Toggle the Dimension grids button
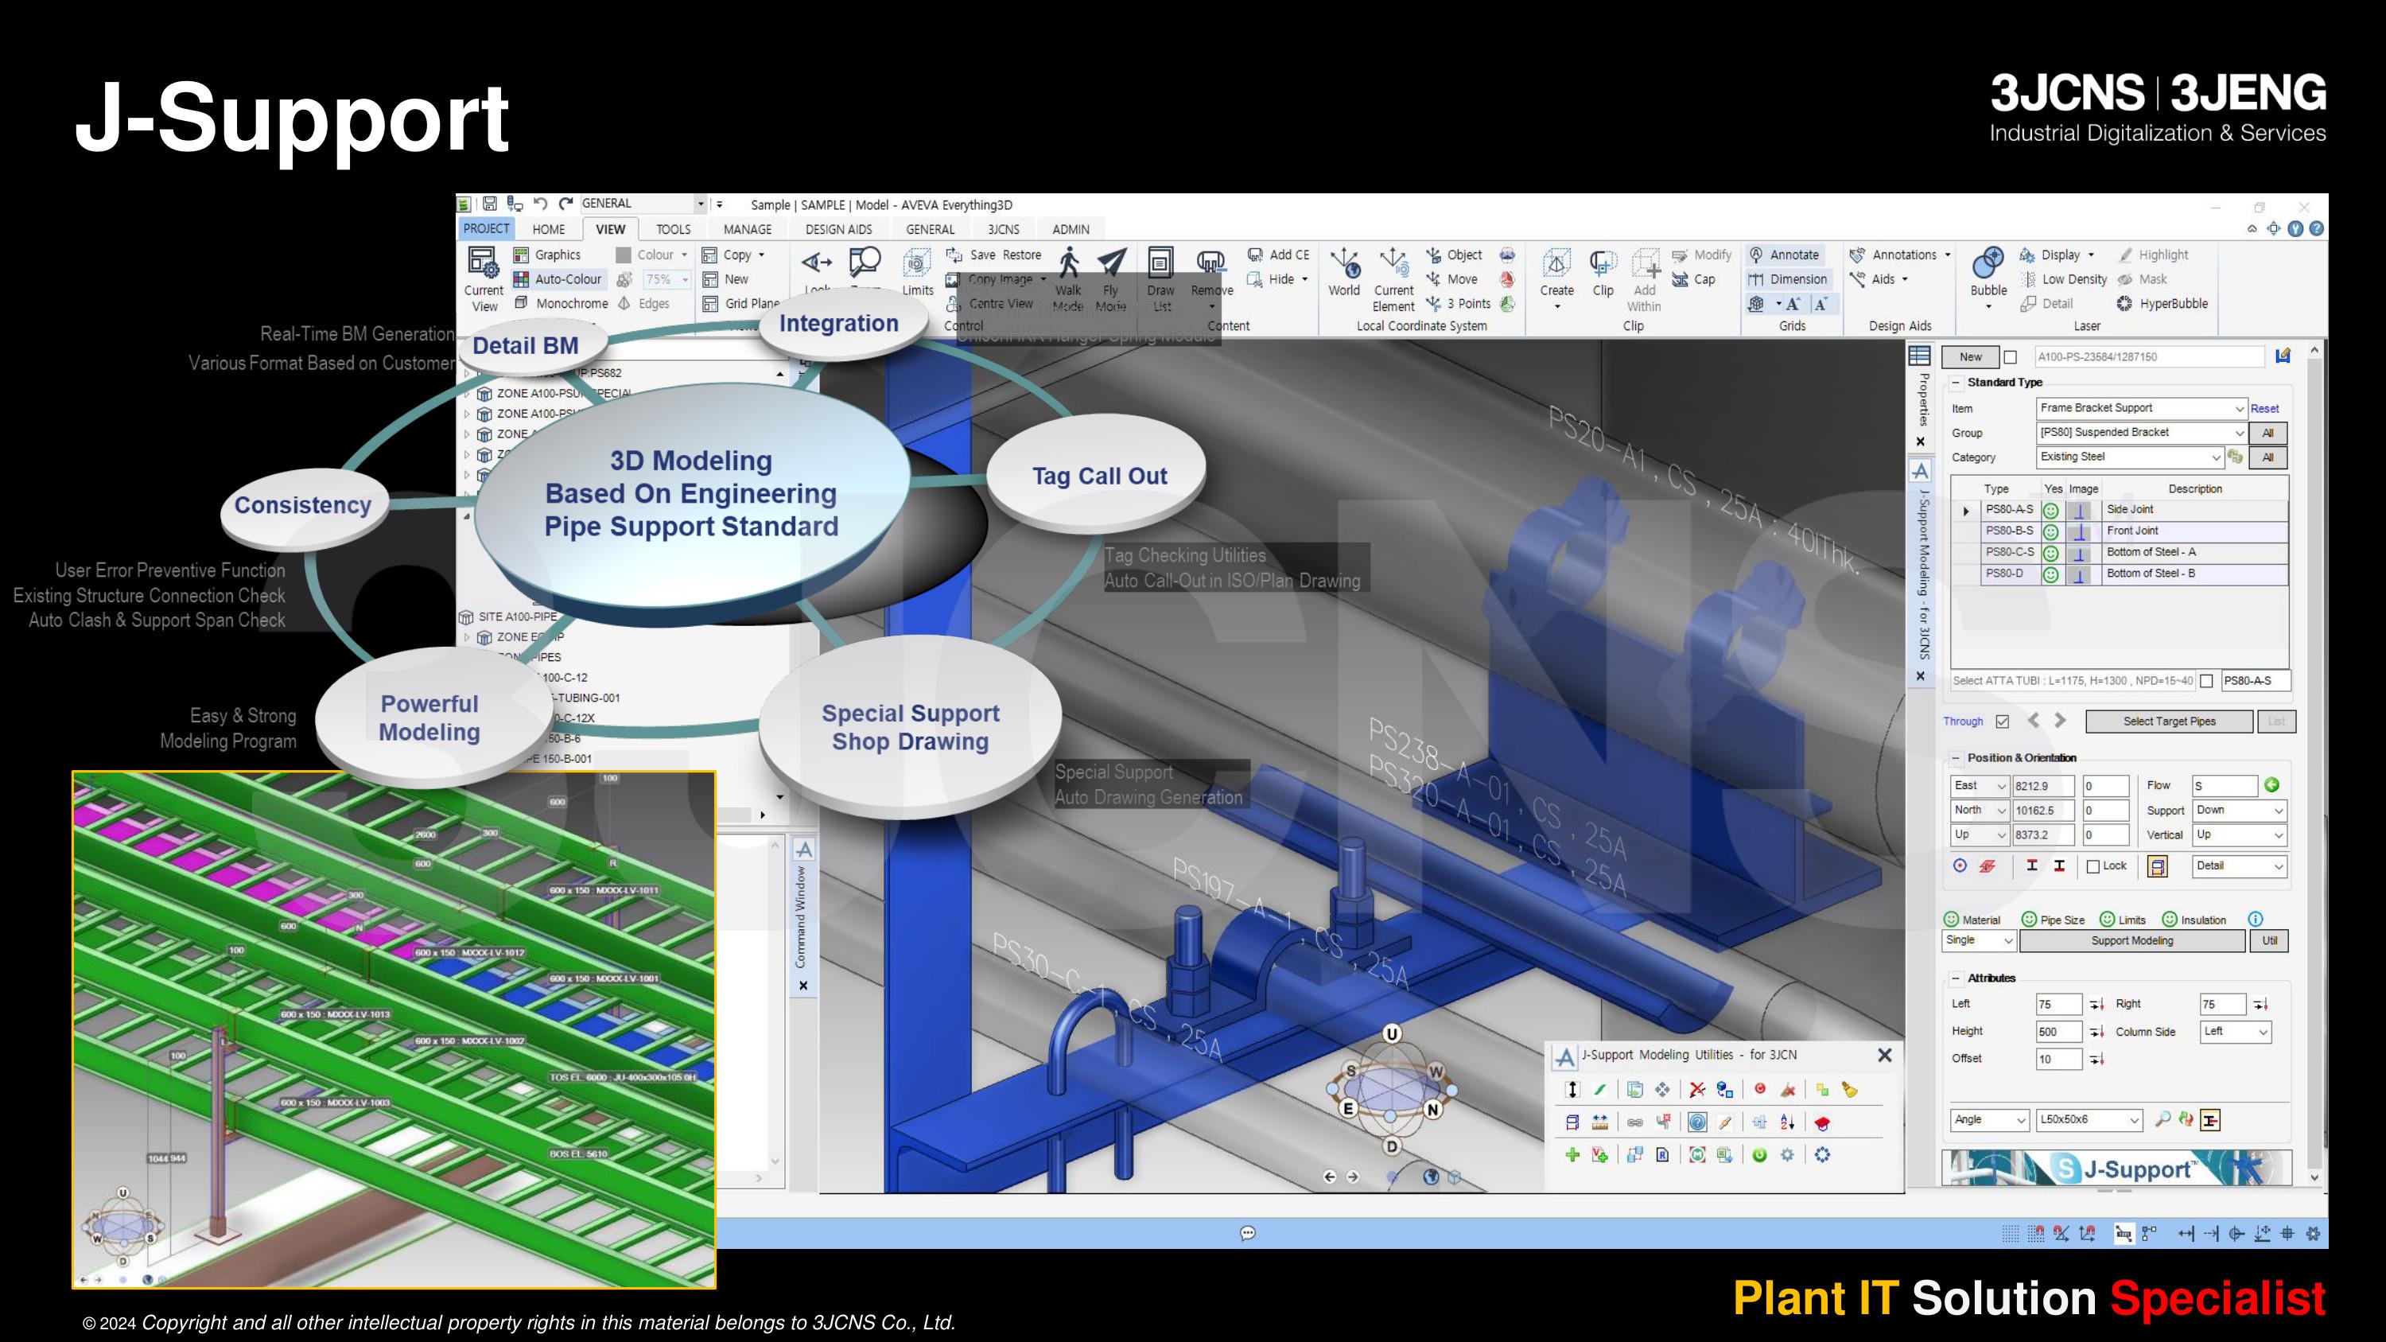2386x1342 pixels. point(1788,278)
